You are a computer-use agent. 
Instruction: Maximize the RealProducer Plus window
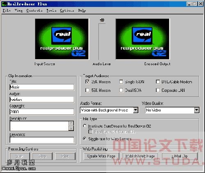pyautogui.click(x=195, y=4)
